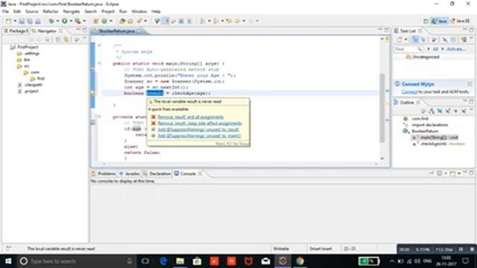Click the Activate link in Task List
The image size is (477, 268).
(455, 49)
